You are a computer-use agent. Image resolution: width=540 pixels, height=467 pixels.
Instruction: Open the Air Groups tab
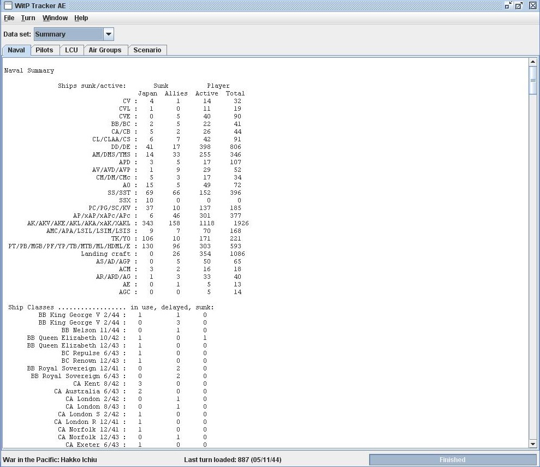pyautogui.click(x=105, y=50)
